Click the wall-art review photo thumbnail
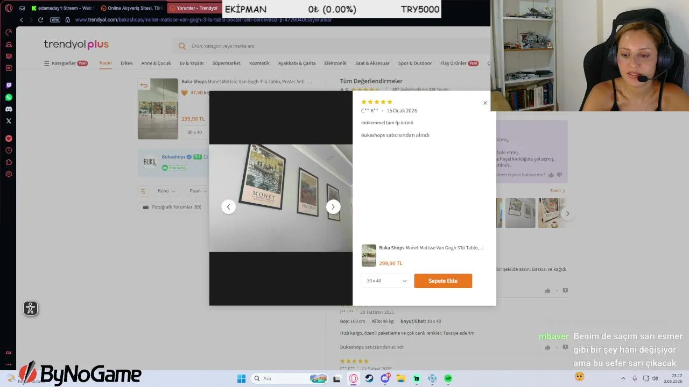Image resolution: width=689 pixels, height=387 pixels. (x=520, y=213)
